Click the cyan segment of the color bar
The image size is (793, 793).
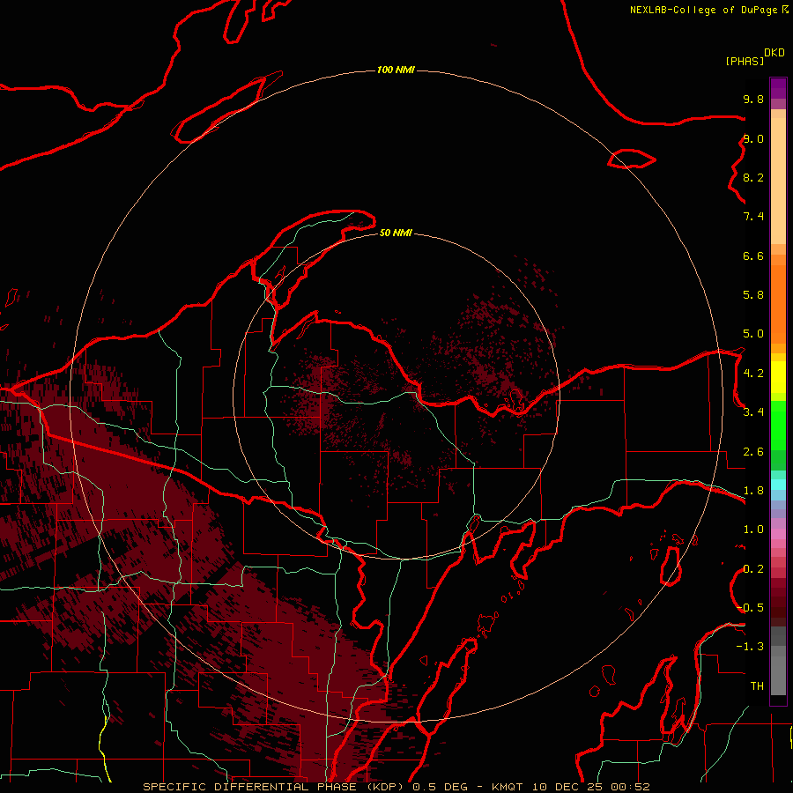coord(778,485)
